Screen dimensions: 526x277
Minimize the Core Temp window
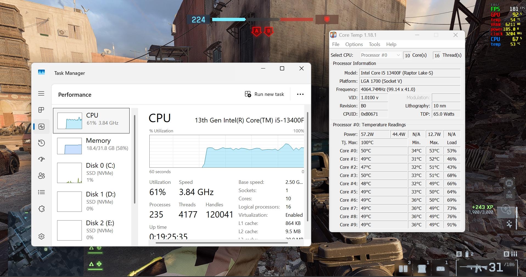tap(417, 35)
